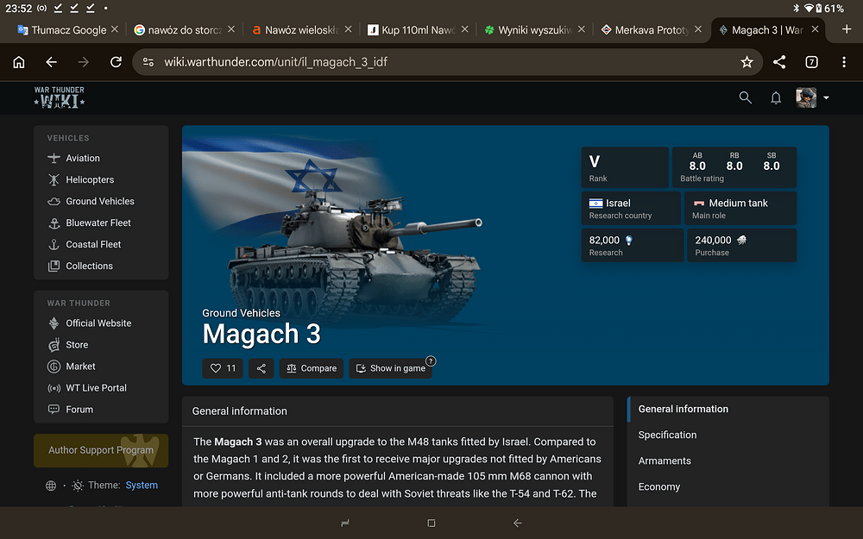Jump to Armaments in contents

665,461
